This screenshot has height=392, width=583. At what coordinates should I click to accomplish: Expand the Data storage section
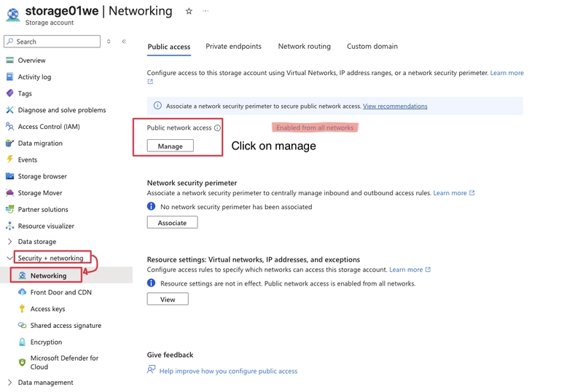(9, 242)
